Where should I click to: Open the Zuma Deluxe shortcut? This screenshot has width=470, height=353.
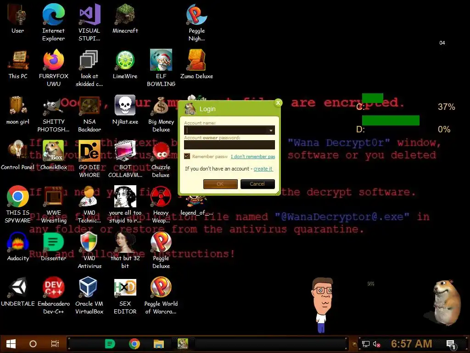pos(196,64)
